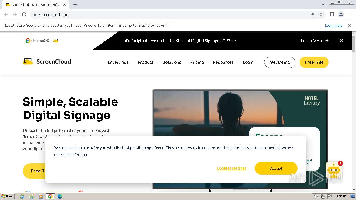The height and width of the screenshot is (200, 356).
Task: Accept cookies in the consent dialog
Action: pos(276,168)
